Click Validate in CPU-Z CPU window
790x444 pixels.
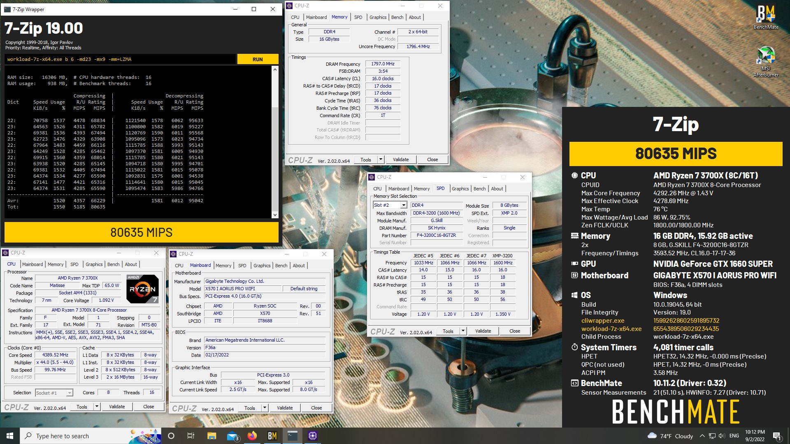(x=117, y=407)
